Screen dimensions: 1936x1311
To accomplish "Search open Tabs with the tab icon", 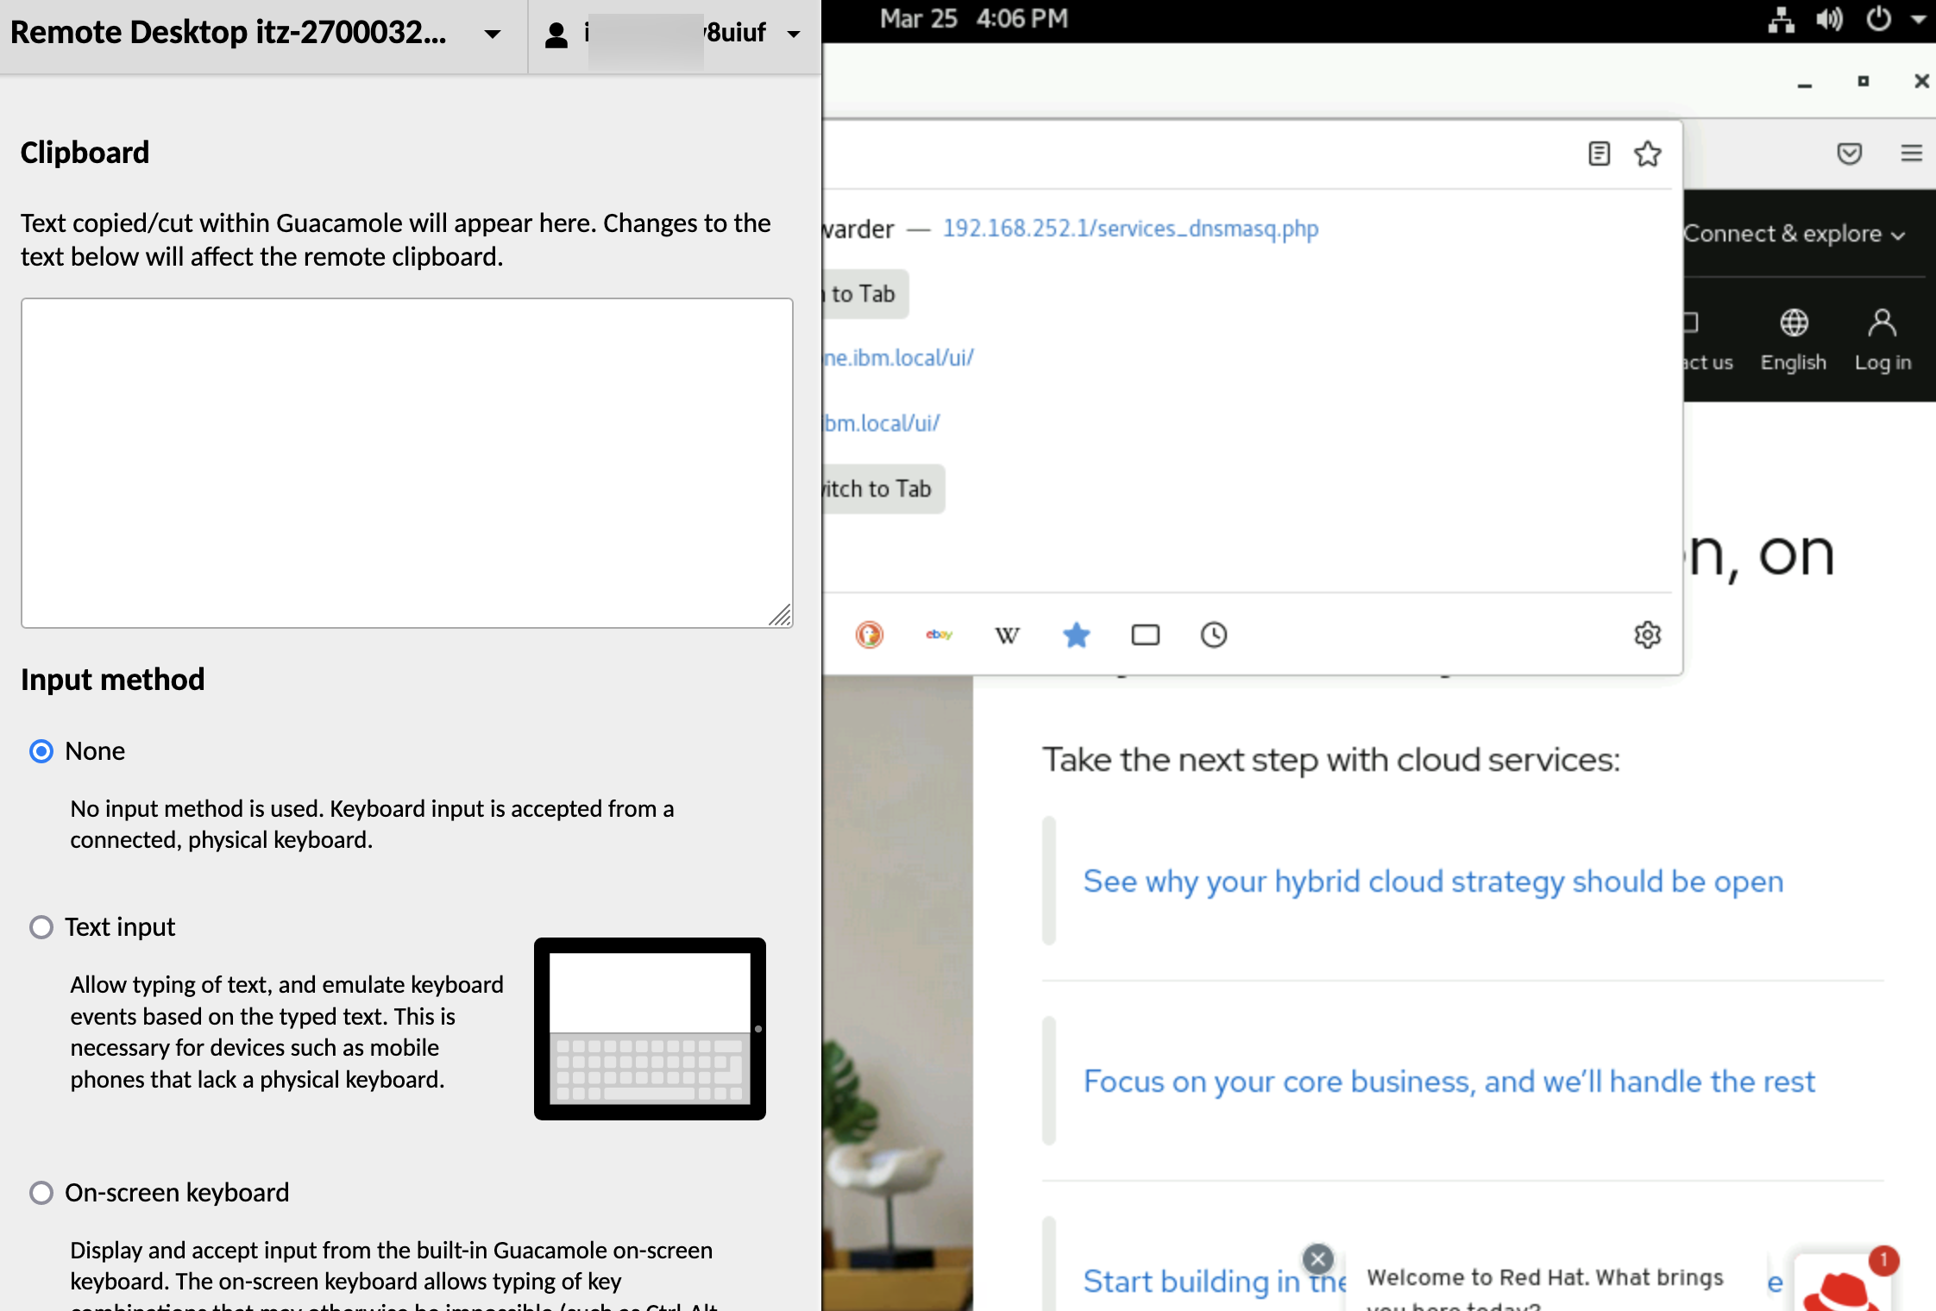I will click(x=1145, y=635).
